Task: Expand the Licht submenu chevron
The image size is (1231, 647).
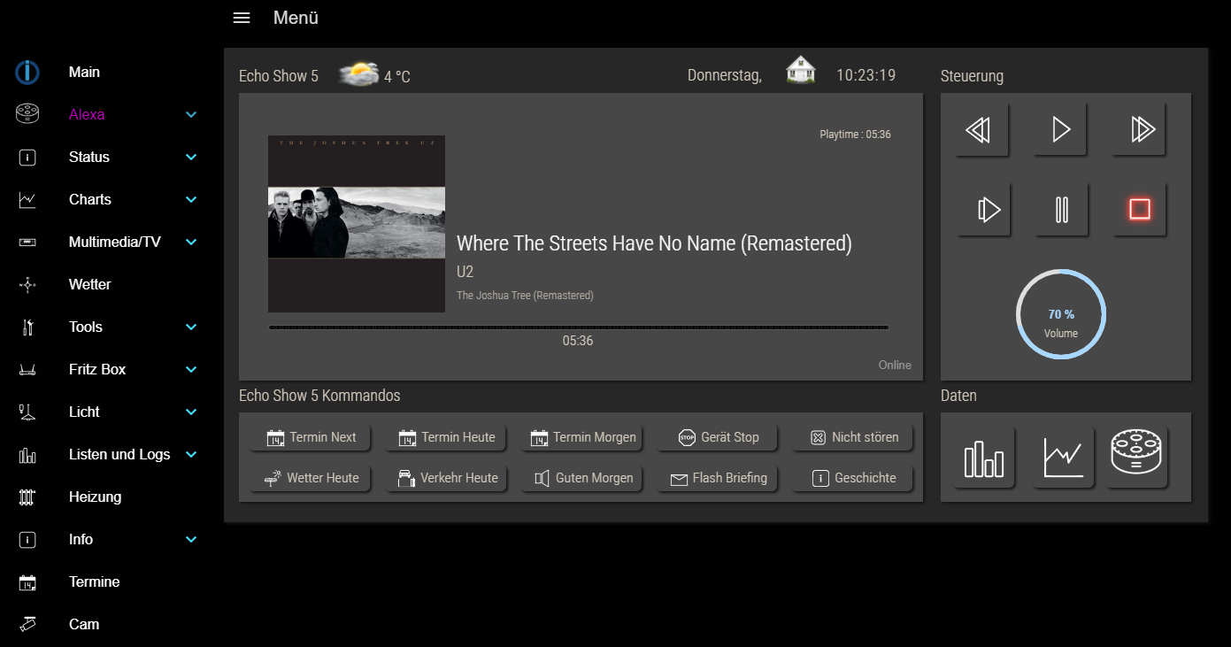Action: pos(191,412)
